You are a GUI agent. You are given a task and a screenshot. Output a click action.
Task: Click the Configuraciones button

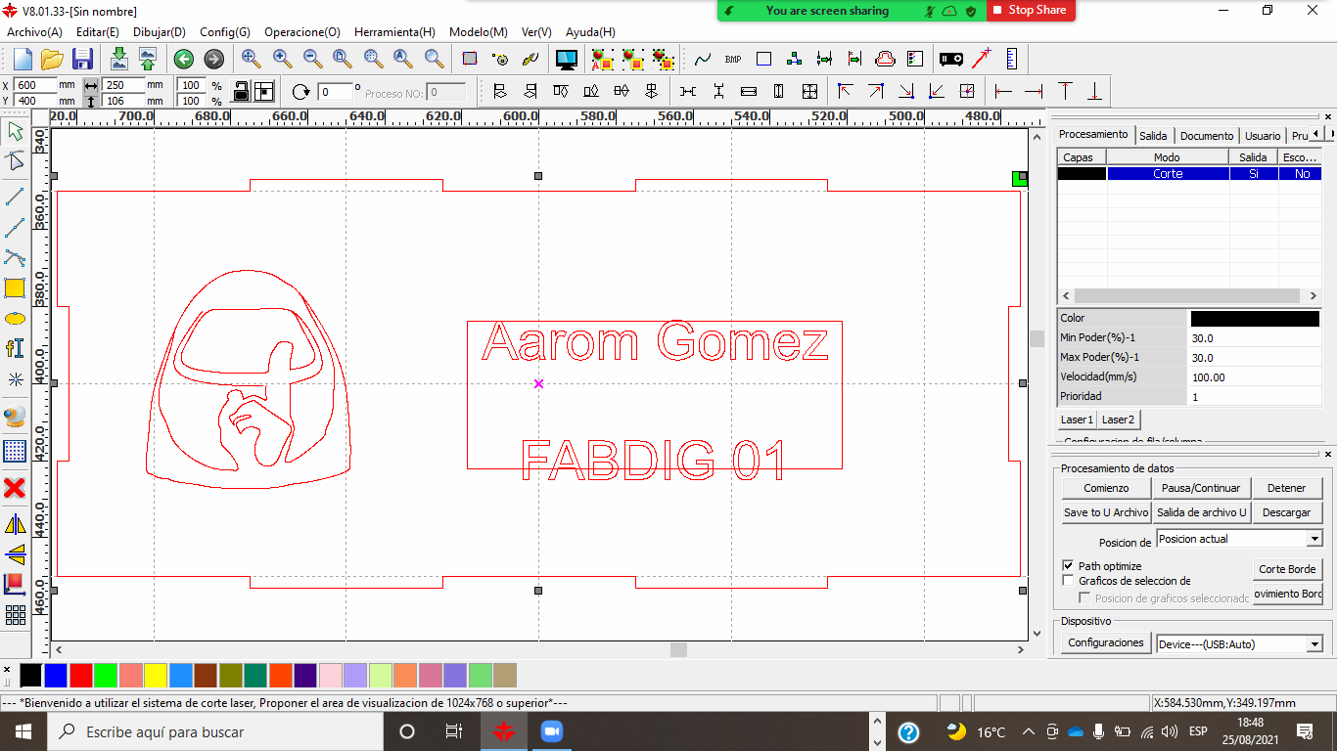point(1106,642)
